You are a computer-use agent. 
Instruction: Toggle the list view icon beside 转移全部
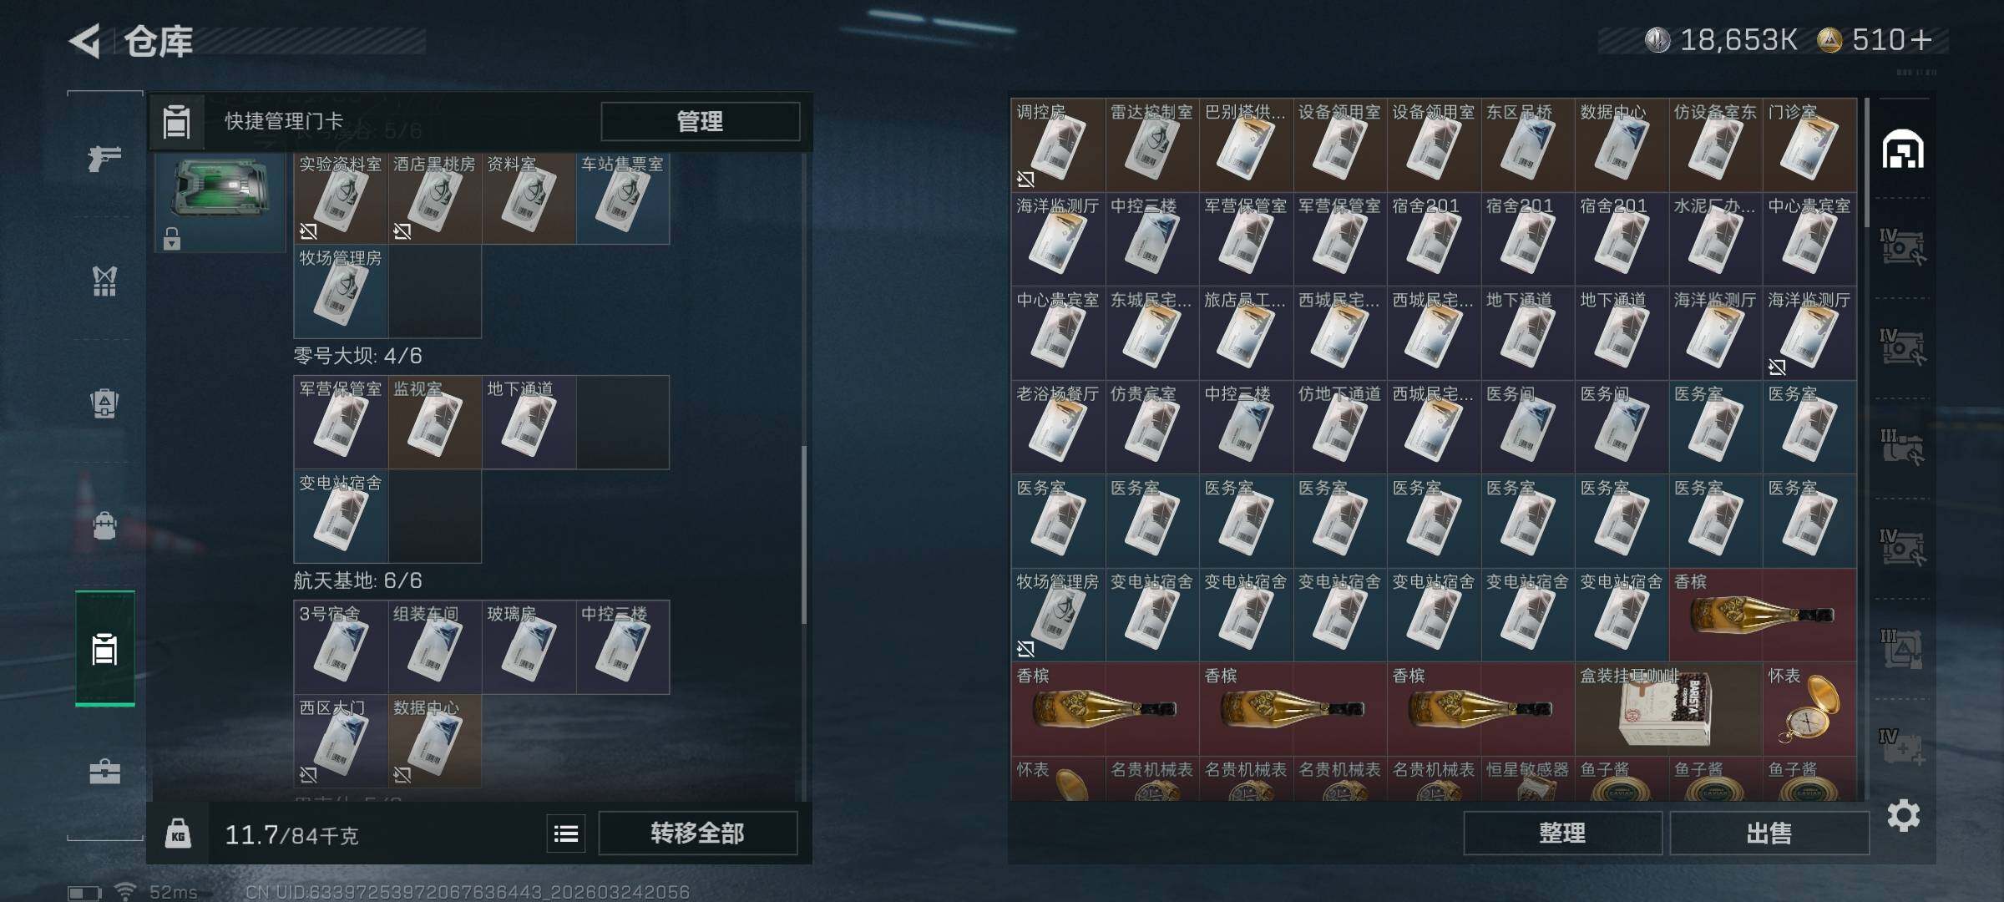[x=566, y=834]
